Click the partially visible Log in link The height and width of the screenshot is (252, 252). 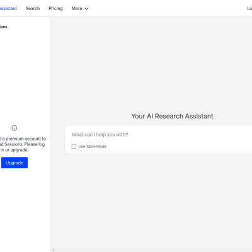click(x=249, y=9)
